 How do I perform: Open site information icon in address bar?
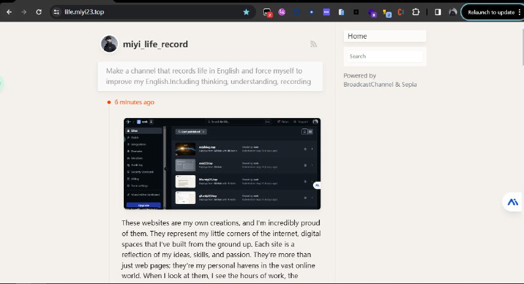point(58,12)
